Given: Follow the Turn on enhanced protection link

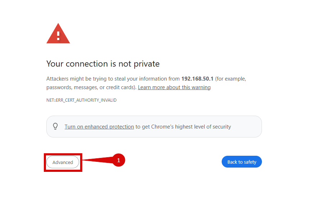Looking at the screenshot, I should click(x=99, y=127).
